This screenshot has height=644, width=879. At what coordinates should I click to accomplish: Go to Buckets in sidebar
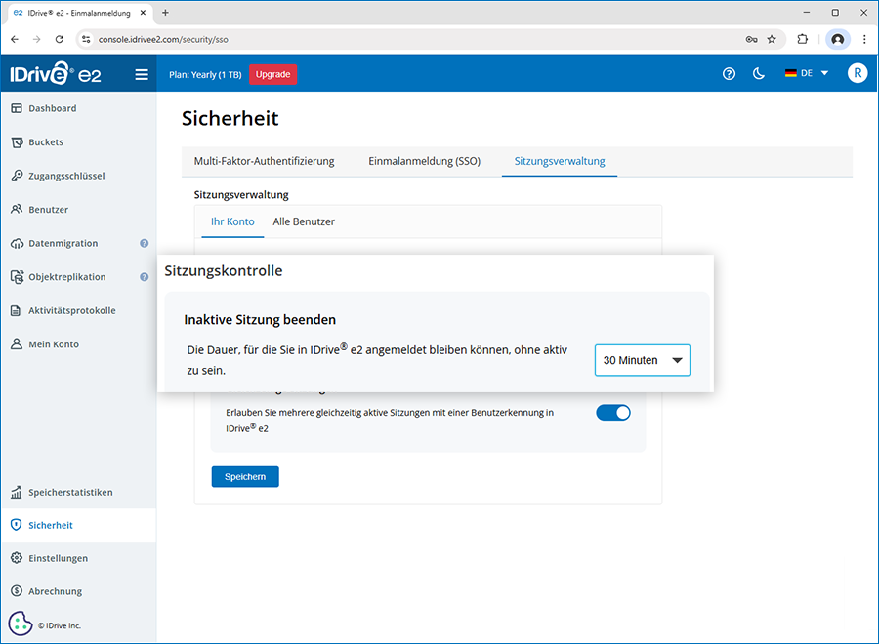tap(46, 142)
